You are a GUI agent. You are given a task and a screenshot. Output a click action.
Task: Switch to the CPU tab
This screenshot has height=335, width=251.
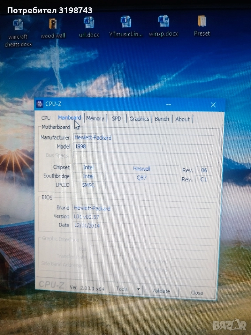click(x=46, y=118)
